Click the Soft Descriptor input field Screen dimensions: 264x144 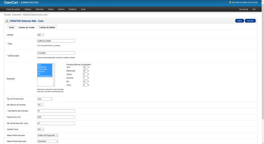[56, 53]
